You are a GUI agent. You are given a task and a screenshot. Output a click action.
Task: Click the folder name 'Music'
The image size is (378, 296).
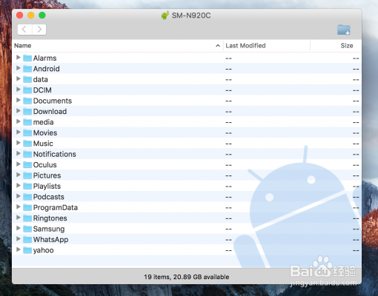tap(43, 144)
